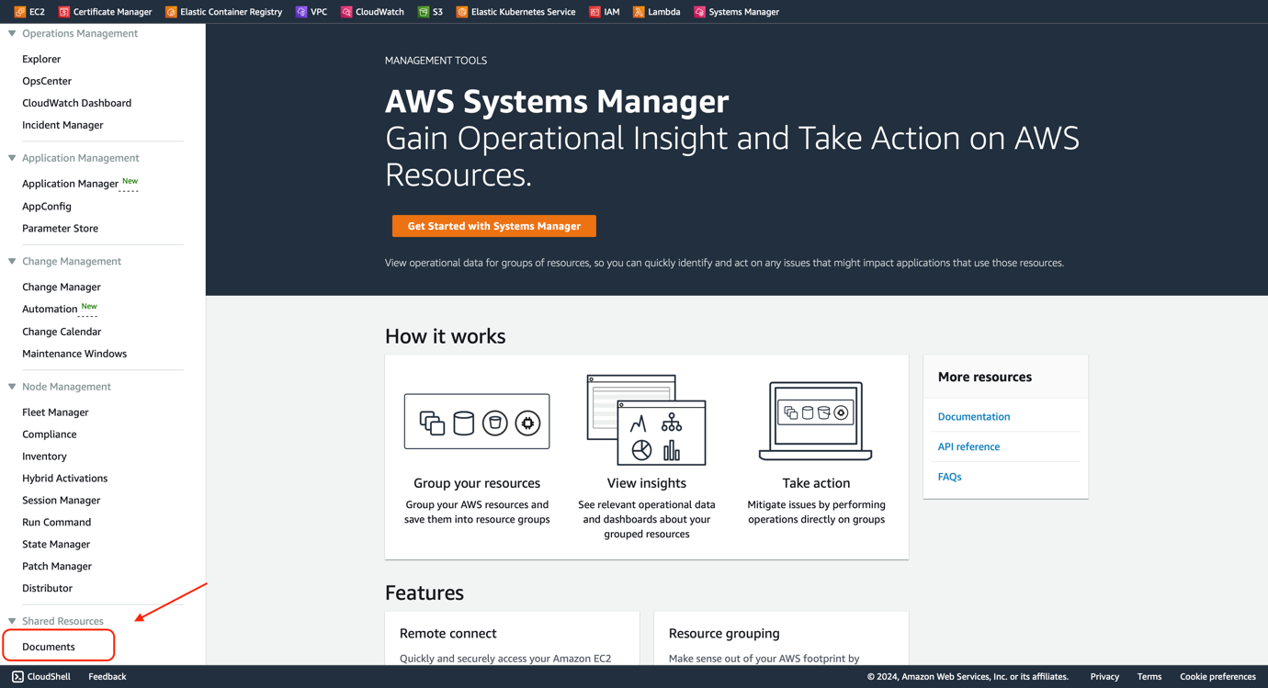Open Distributor in the sidebar
The image size is (1268, 688).
[47, 589]
